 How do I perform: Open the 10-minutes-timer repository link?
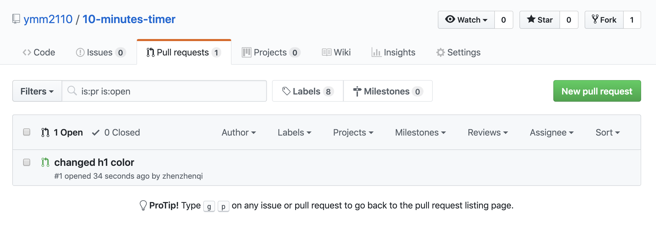(x=129, y=19)
